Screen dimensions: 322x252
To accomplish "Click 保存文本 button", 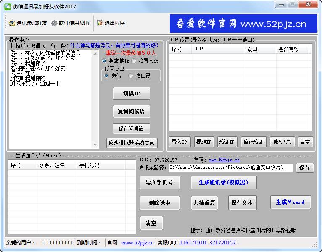I will (242, 203).
